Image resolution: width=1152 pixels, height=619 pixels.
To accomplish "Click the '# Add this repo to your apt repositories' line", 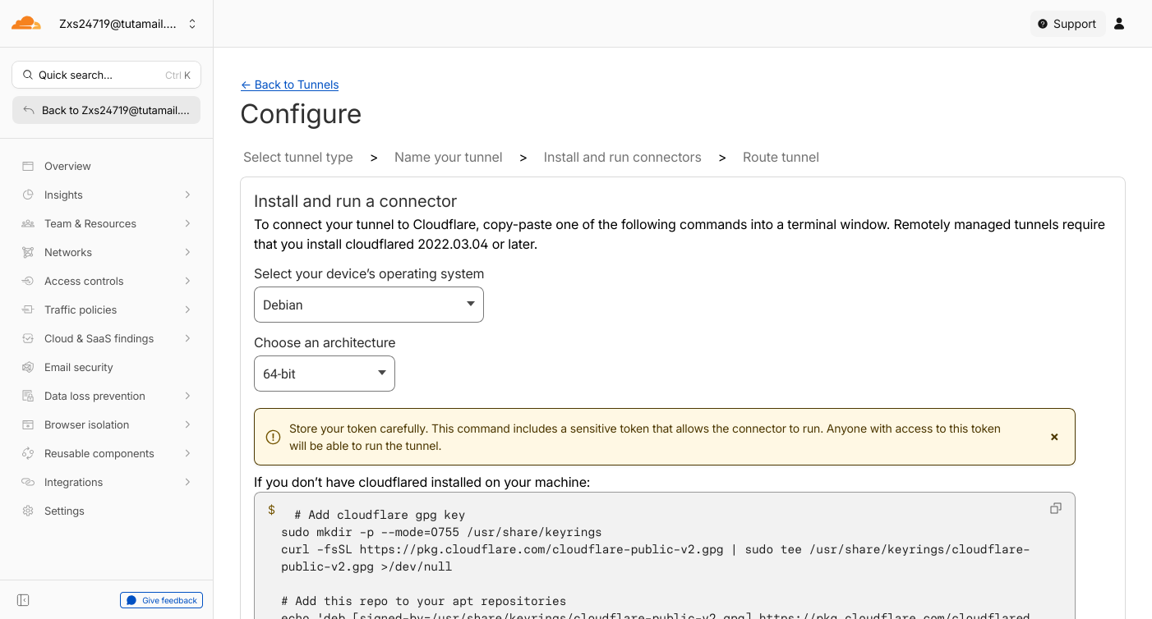I will click(x=423, y=601).
